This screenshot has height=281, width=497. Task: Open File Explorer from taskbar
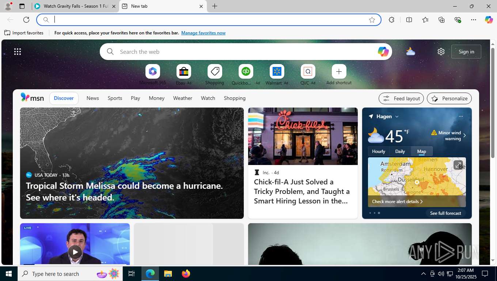point(168,274)
